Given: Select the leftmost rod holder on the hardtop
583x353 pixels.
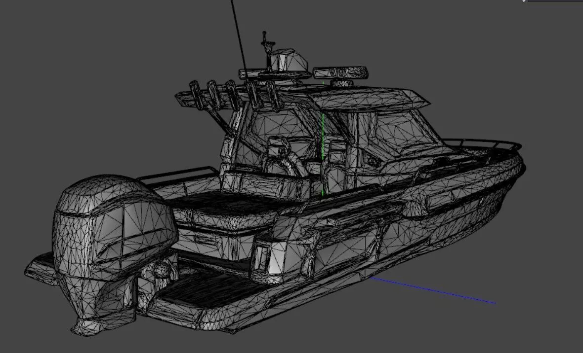Looking at the screenshot, I should [197, 94].
